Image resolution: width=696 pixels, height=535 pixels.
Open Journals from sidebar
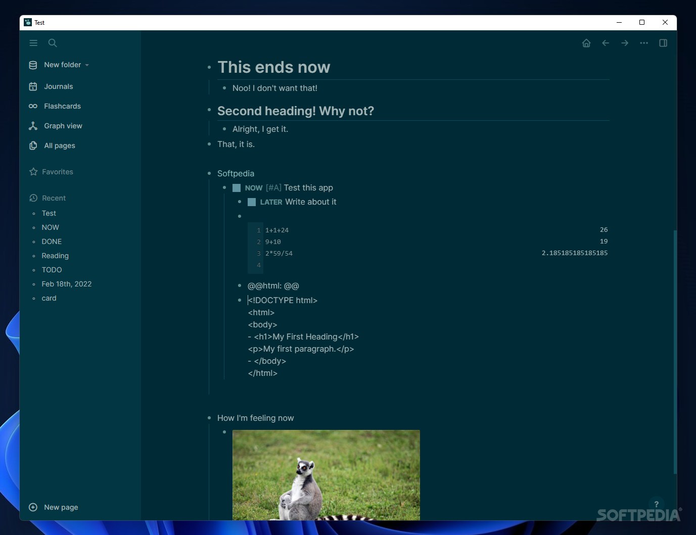[x=58, y=86]
